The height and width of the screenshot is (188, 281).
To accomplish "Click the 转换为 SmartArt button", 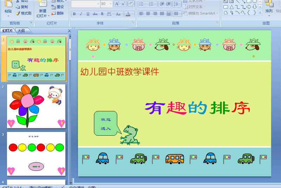I will click(201, 13).
